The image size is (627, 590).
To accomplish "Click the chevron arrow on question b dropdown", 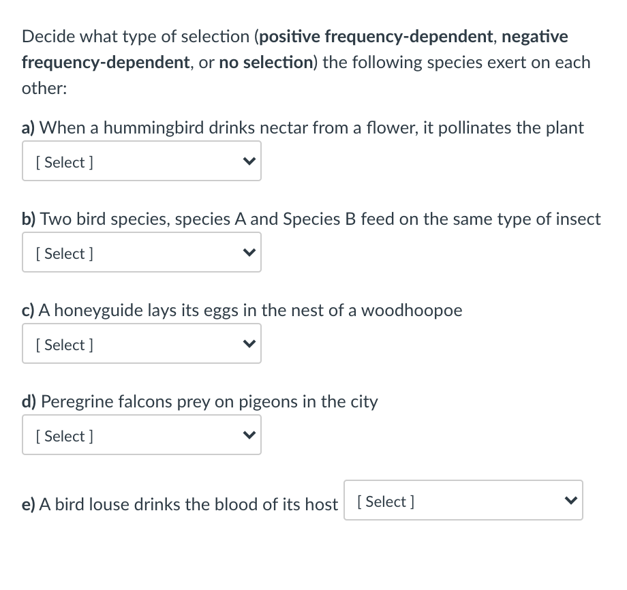I will [249, 252].
